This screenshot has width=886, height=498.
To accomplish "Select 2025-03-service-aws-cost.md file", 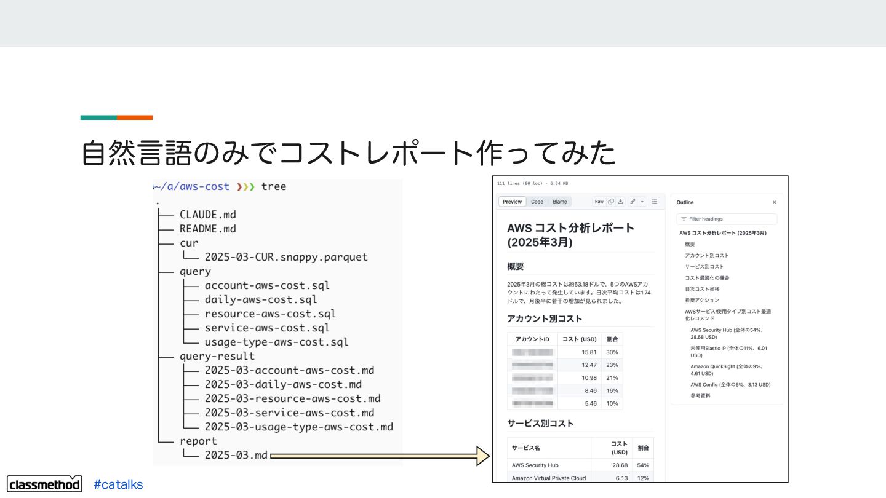I will click(289, 413).
